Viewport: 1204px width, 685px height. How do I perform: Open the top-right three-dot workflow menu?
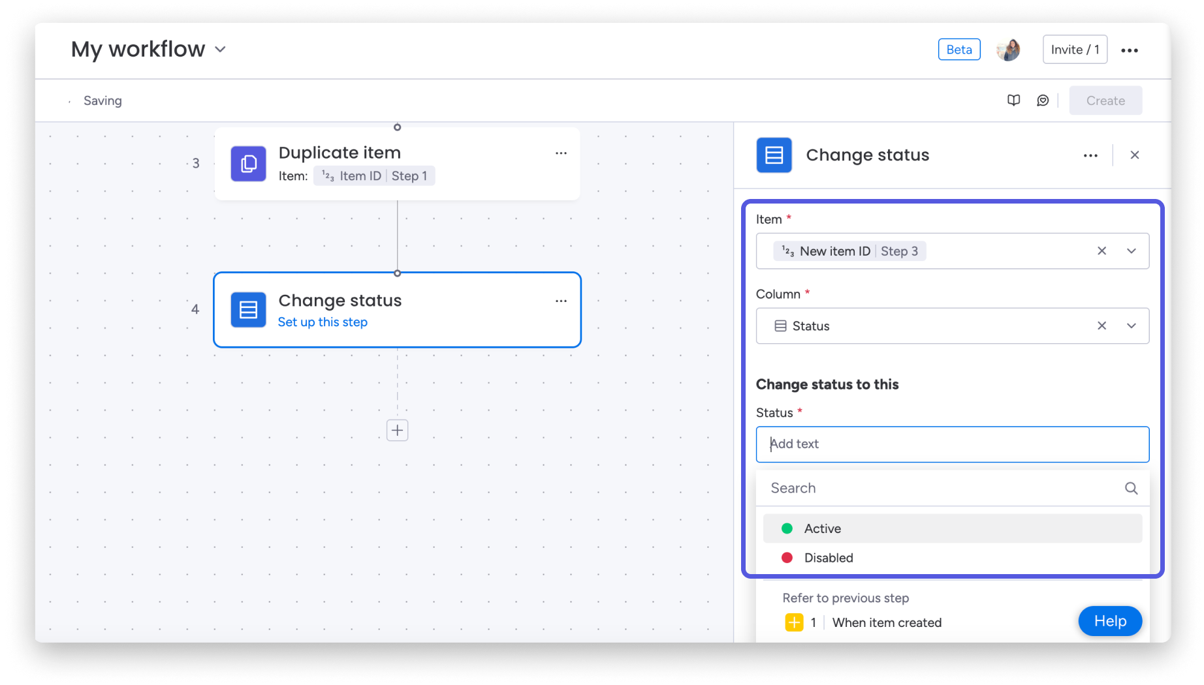coord(1130,50)
